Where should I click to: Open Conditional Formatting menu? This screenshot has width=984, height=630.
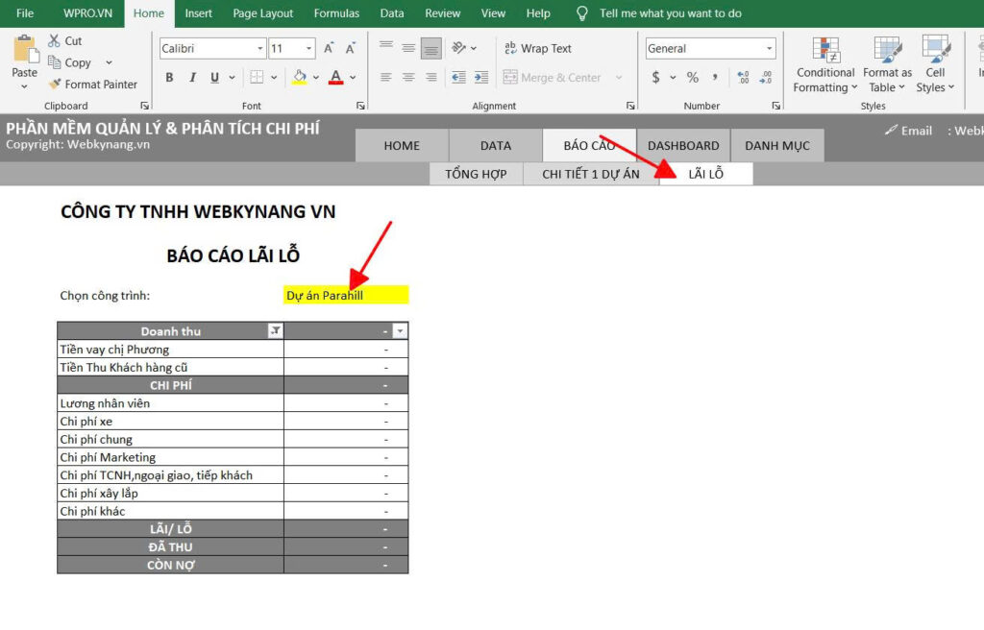[x=824, y=65]
